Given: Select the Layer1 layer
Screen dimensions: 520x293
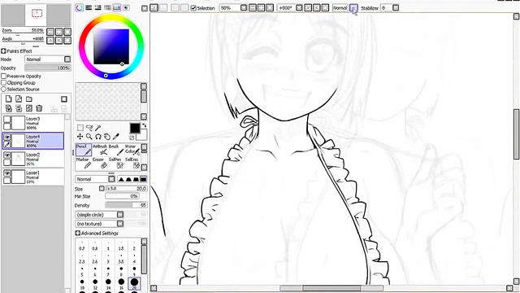Looking at the screenshot, I should pos(33,177).
